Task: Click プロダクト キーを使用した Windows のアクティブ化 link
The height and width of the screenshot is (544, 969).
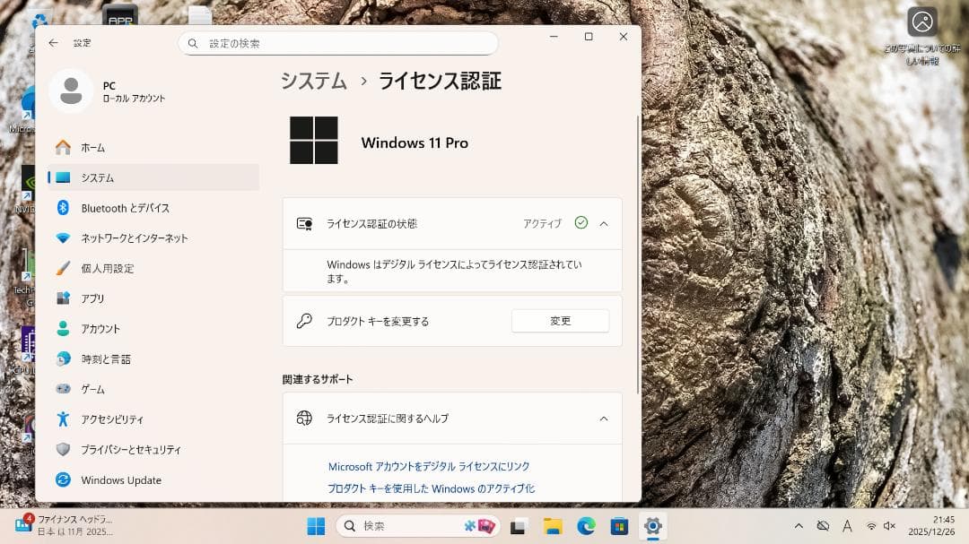Action: click(431, 488)
